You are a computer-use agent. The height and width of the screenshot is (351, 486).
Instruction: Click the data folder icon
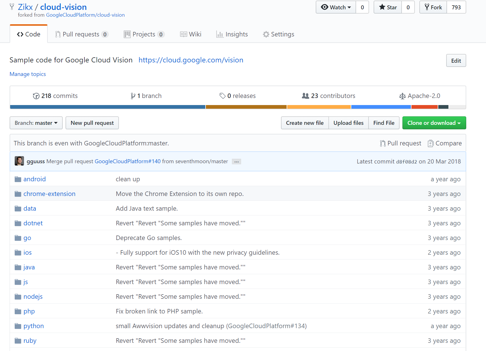18,208
